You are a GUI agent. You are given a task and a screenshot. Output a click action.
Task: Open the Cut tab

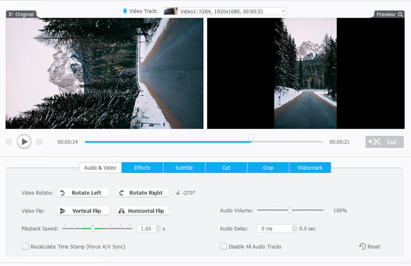click(x=226, y=168)
